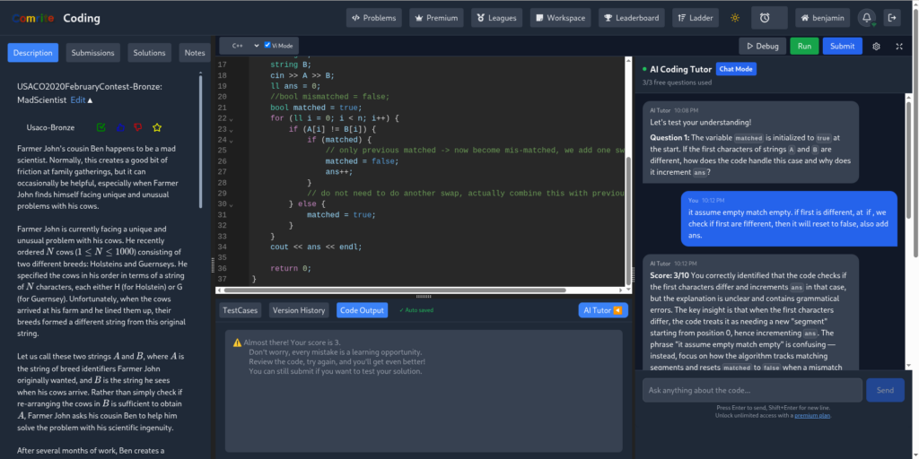Screen dimensions: 919x459
Task: Toggle the sun light/dark theme icon
Action: click(x=735, y=18)
